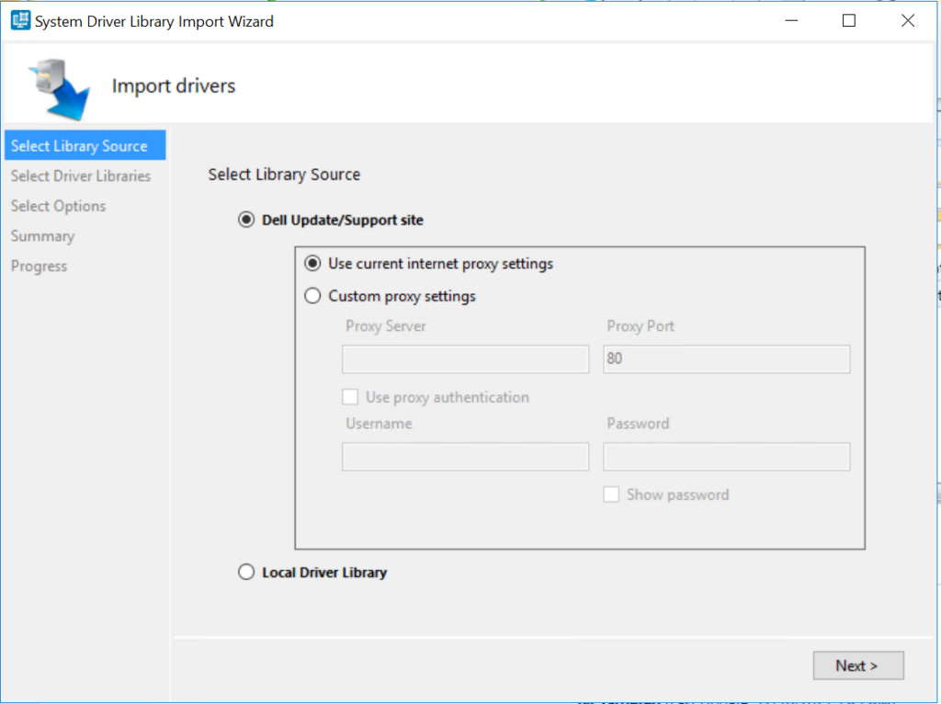Select Custom proxy settings radio button
Screen dimensions: 941x704
pyautogui.click(x=312, y=296)
